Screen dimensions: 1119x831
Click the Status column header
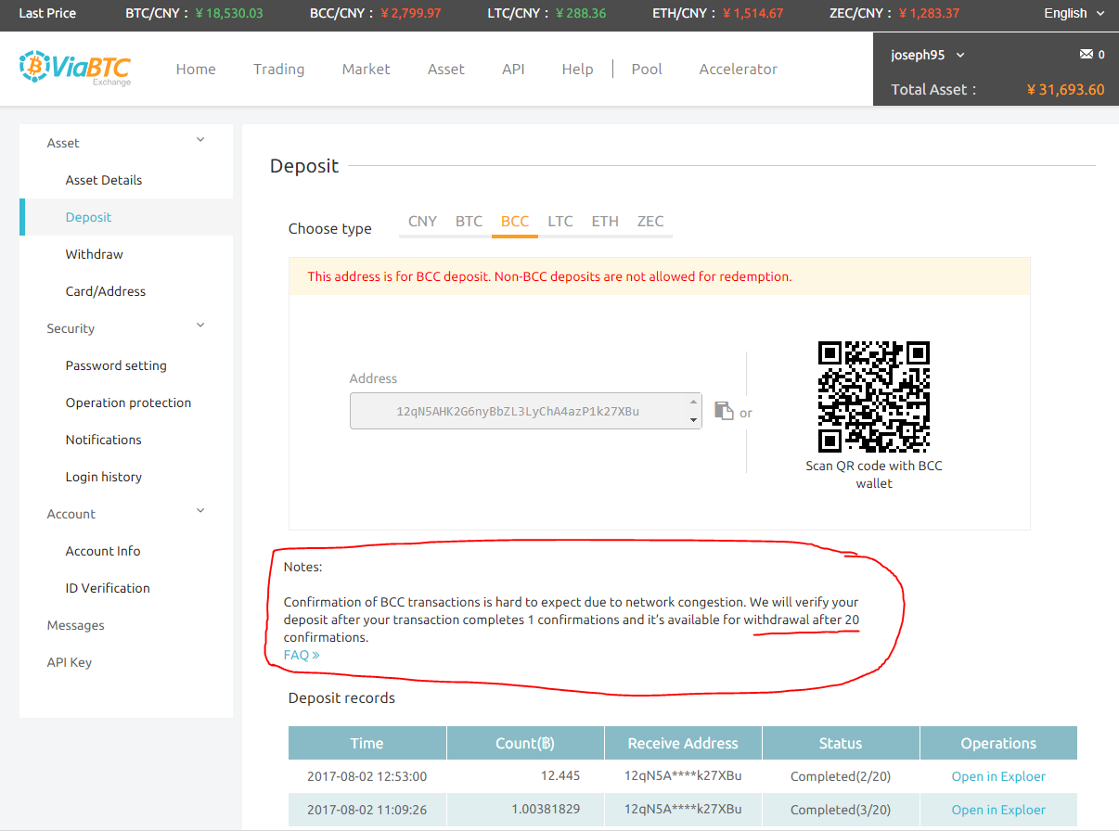[841, 743]
